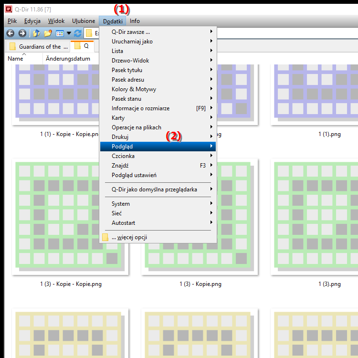358x358 pixels.
Task: Click the folder up navigation icon
Action: coord(37,33)
